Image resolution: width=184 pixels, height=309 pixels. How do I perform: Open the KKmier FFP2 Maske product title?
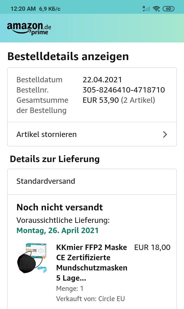point(91,262)
